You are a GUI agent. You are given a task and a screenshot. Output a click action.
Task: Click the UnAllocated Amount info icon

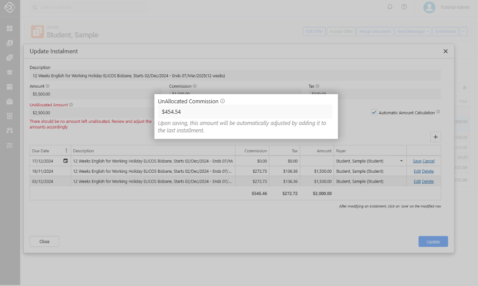[71, 105]
